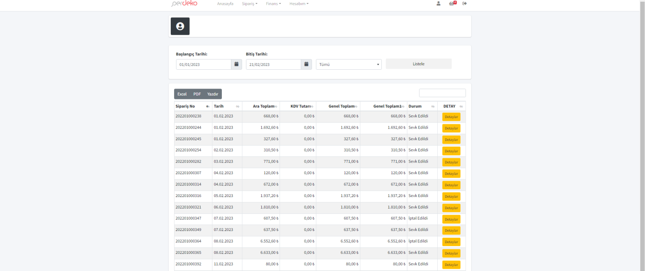Expand the Sipariş menu dropdown

click(x=250, y=3)
